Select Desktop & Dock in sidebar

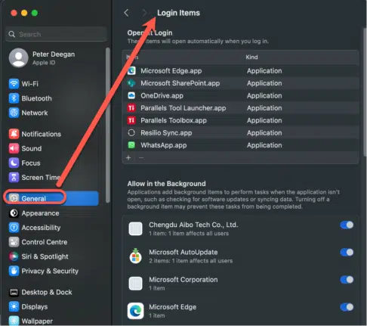click(41, 292)
